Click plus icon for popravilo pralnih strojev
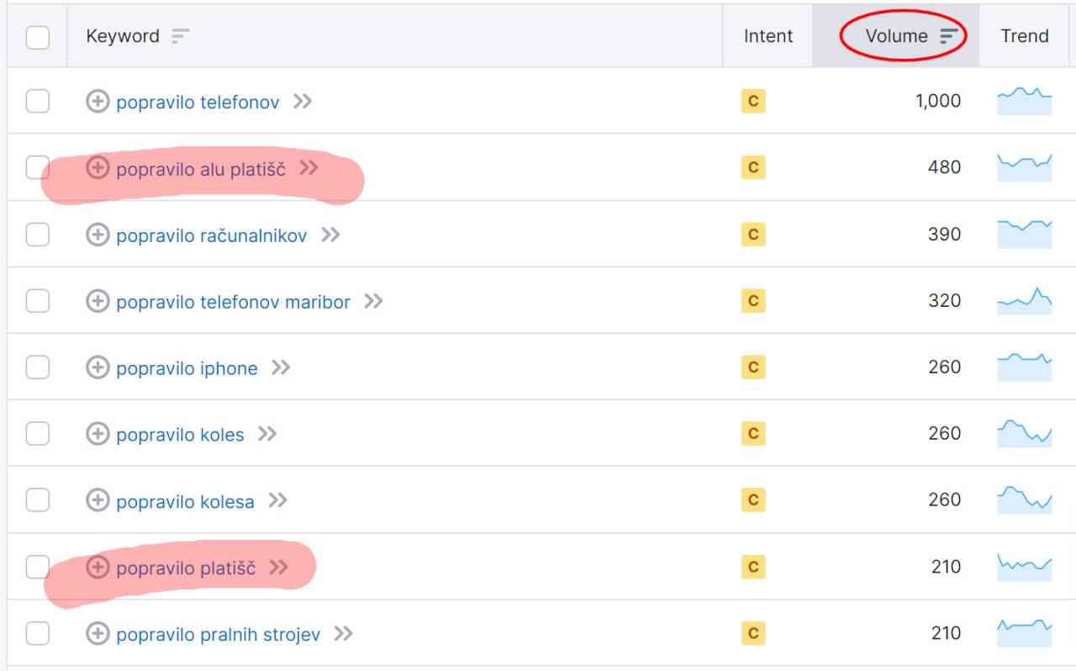The width and height of the screenshot is (1076, 671). (98, 634)
